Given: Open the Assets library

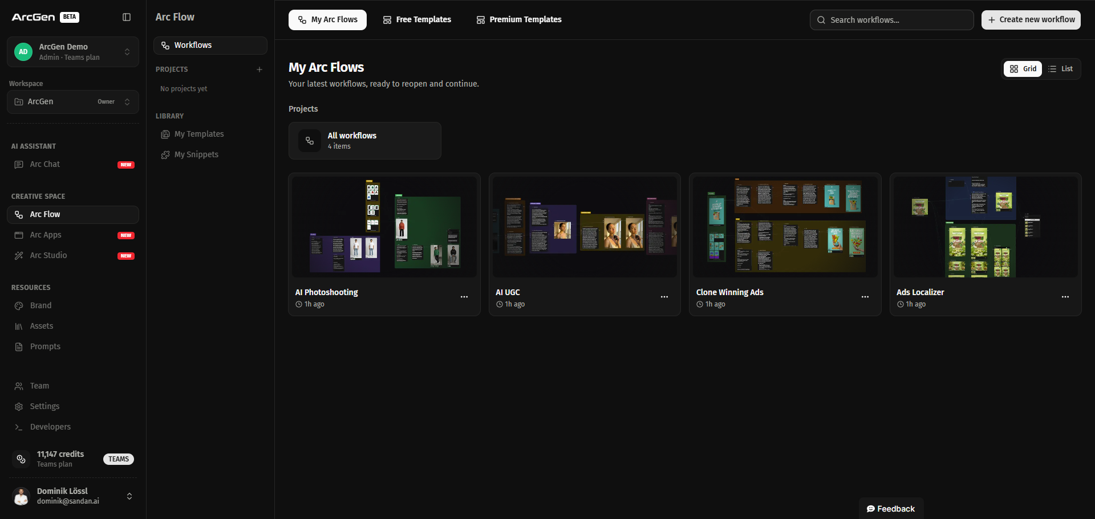Looking at the screenshot, I should (x=73, y=326).
